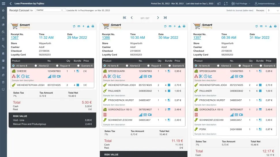Screen dimensions: 280x157
Task: Open the hamburger navigation menu
Action: 3,3
